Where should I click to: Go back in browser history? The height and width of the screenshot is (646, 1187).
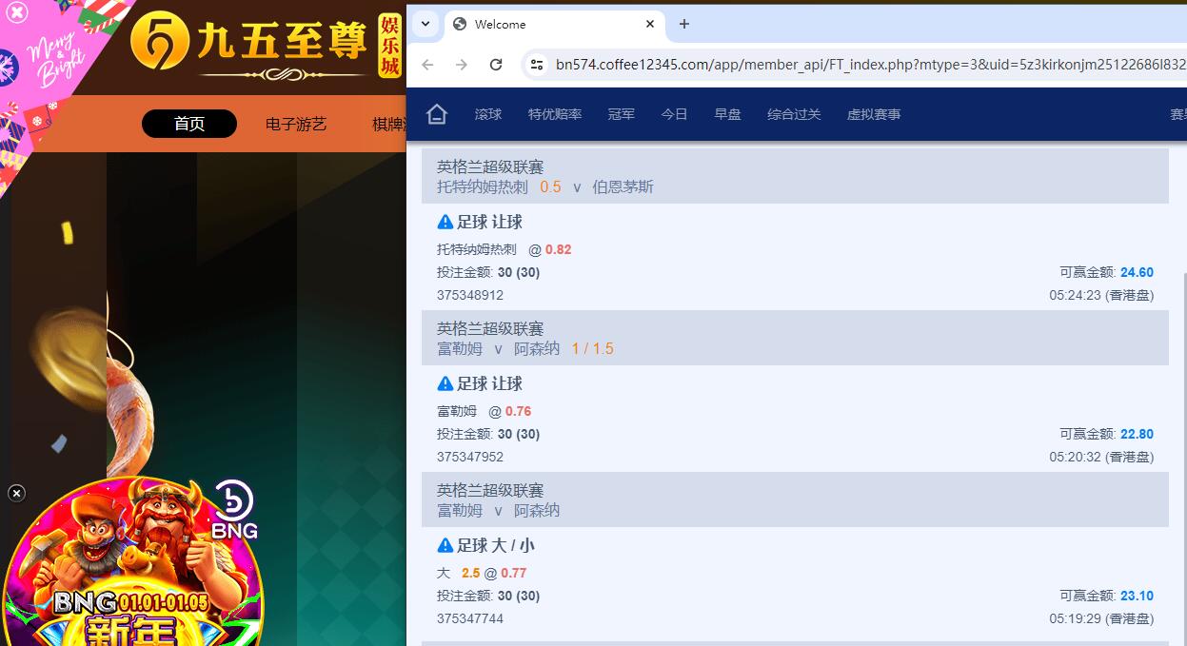427,65
